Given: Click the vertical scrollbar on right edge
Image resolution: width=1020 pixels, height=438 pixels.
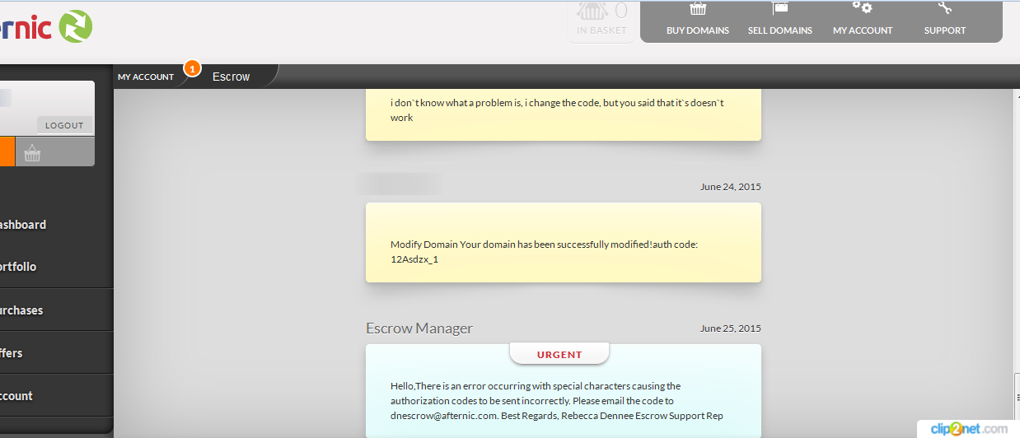Looking at the screenshot, I should 1015,247.
